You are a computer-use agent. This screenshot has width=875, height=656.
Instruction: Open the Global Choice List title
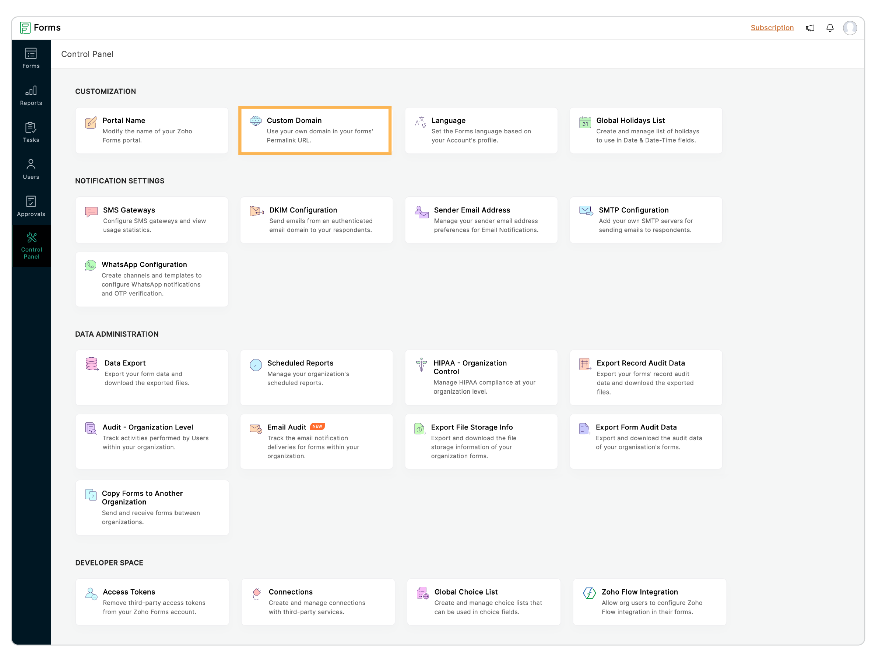pyautogui.click(x=465, y=592)
